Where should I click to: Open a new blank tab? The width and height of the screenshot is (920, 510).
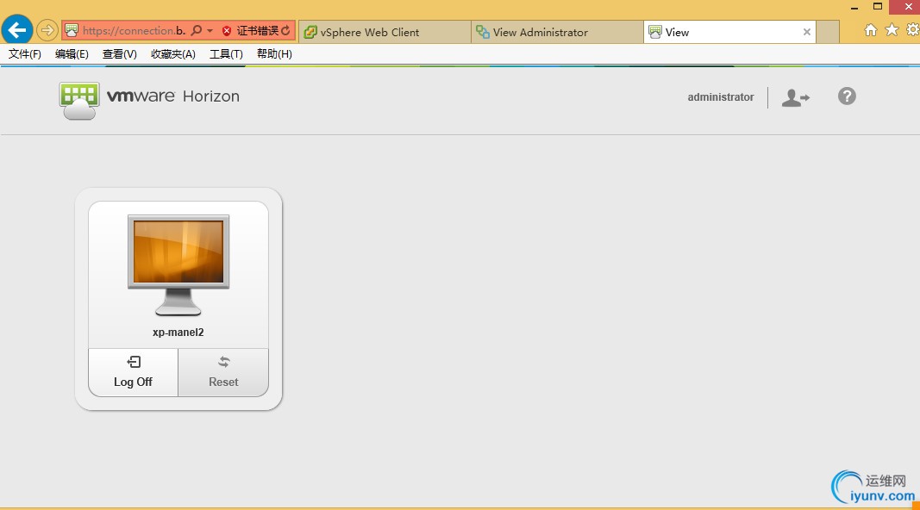[828, 32]
